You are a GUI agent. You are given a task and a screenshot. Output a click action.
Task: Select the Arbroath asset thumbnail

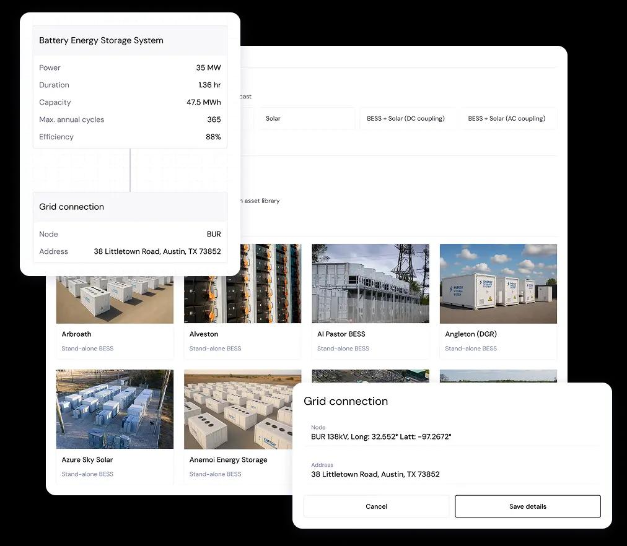click(115, 284)
